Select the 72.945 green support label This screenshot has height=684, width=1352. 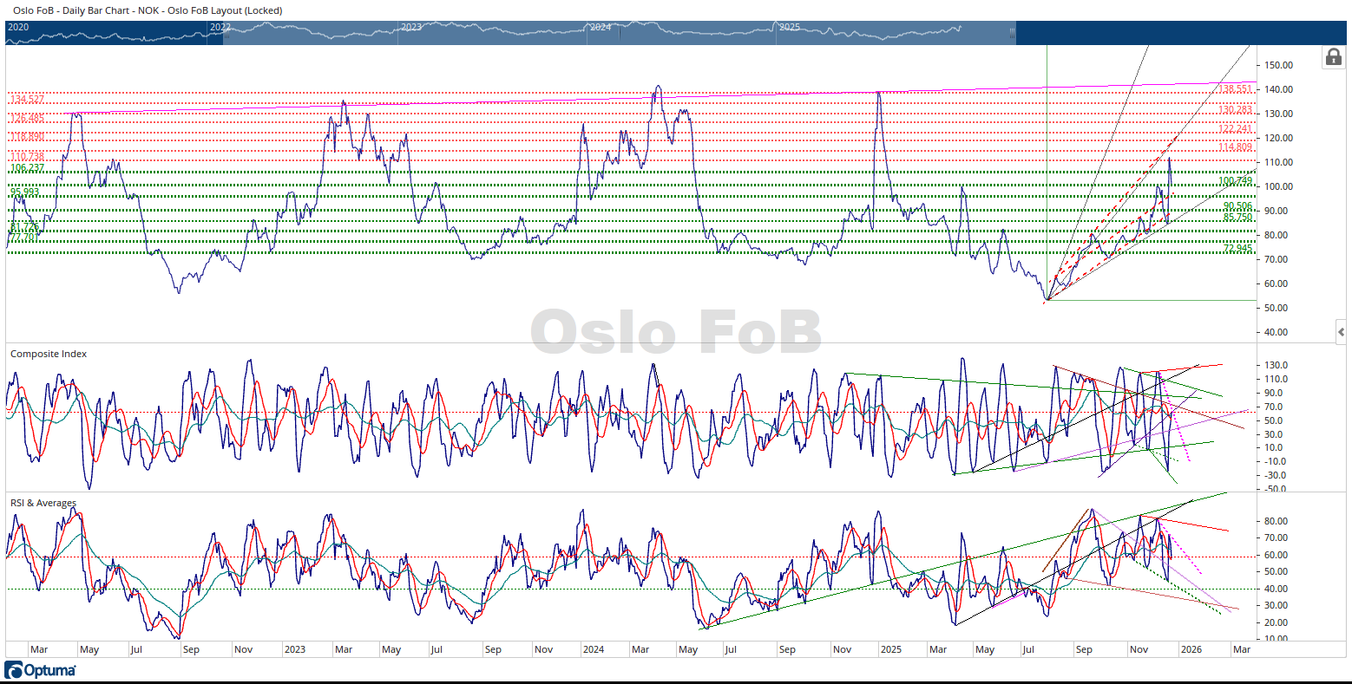point(1237,249)
